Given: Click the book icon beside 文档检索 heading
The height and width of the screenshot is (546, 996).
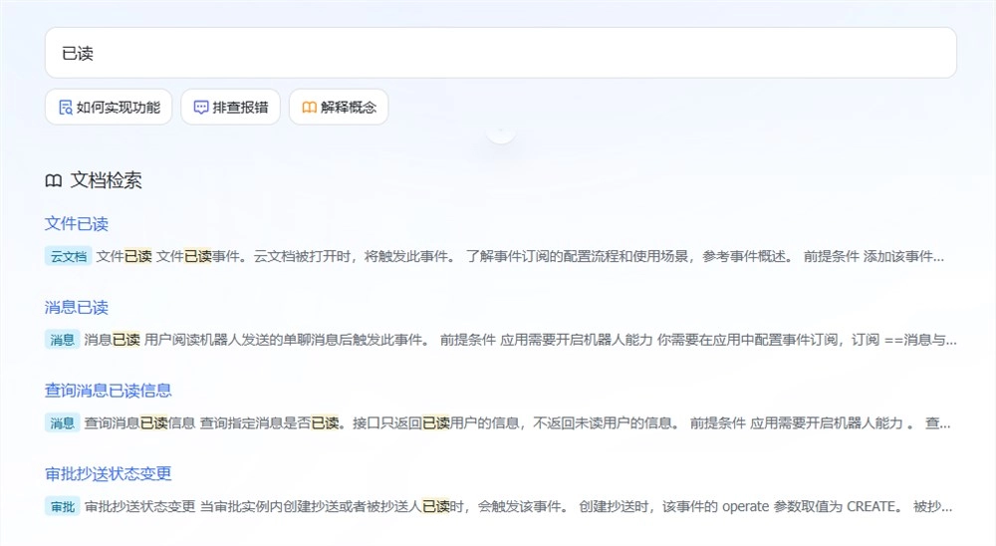Looking at the screenshot, I should tap(53, 180).
